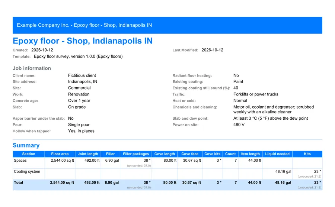Click the 'Cove kits' column header
Screen dimensions: 335x207
click(213, 154)
